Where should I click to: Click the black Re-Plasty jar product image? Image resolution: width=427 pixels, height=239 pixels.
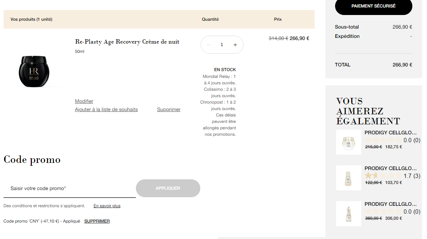coord(34,71)
